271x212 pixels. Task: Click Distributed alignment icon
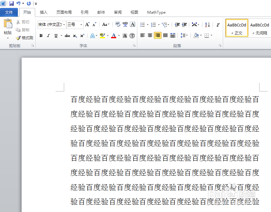click(x=173, y=35)
